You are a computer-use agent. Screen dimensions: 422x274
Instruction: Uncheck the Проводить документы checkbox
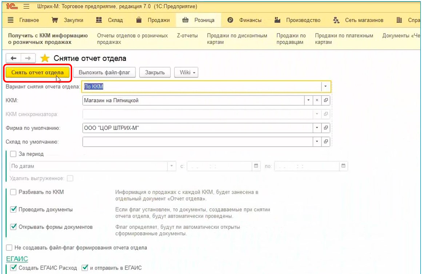(14, 210)
